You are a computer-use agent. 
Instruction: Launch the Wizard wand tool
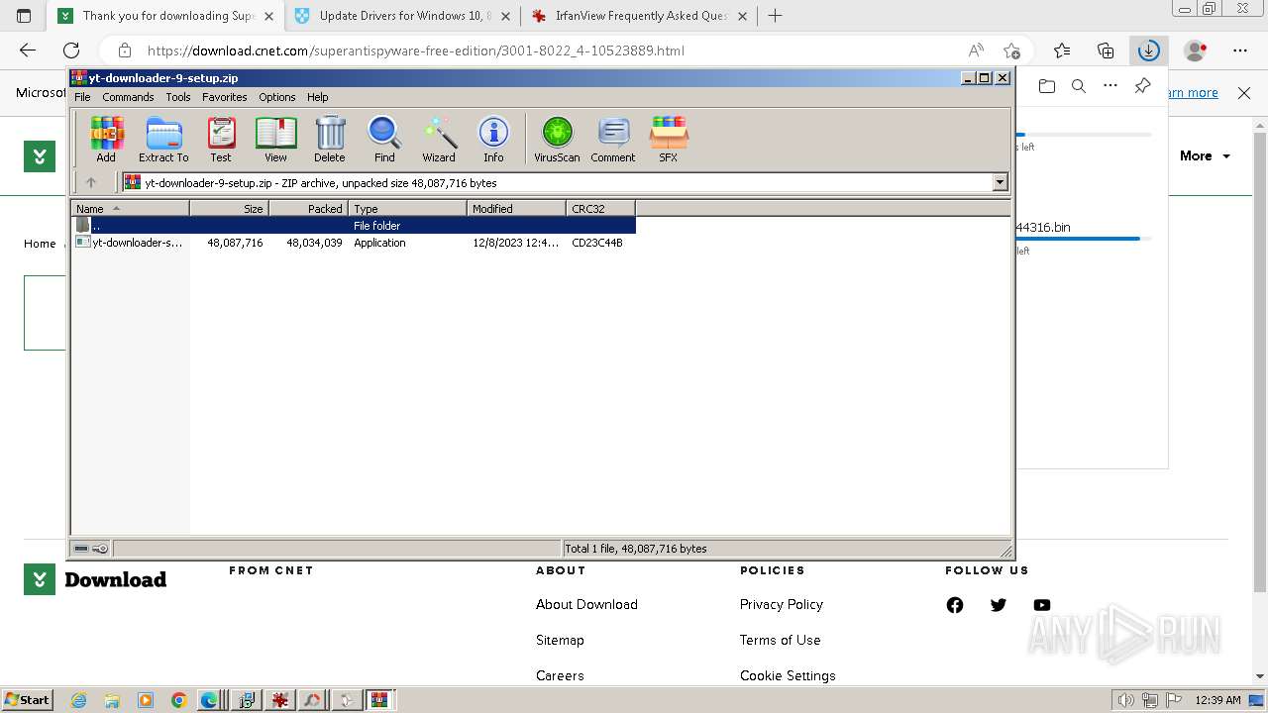[439, 139]
